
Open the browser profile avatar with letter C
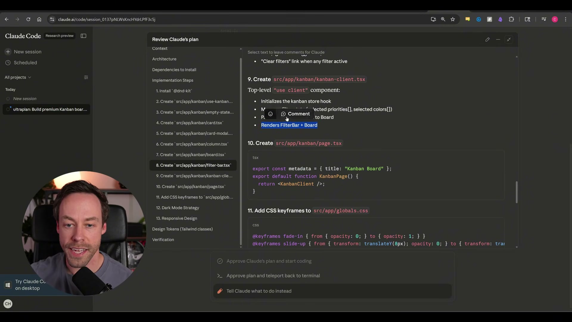coord(555,19)
